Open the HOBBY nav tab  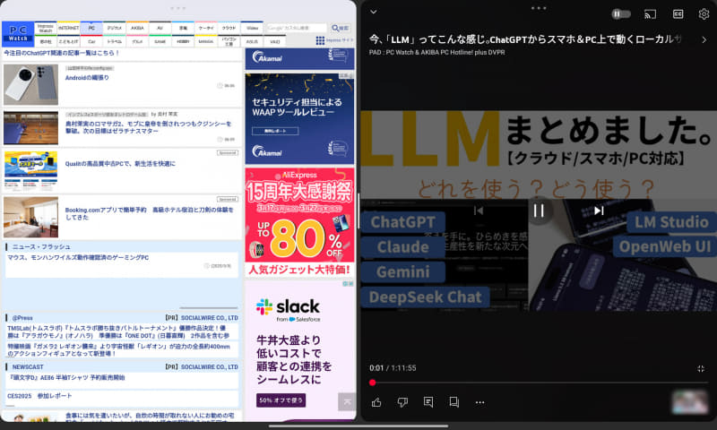tap(183, 41)
